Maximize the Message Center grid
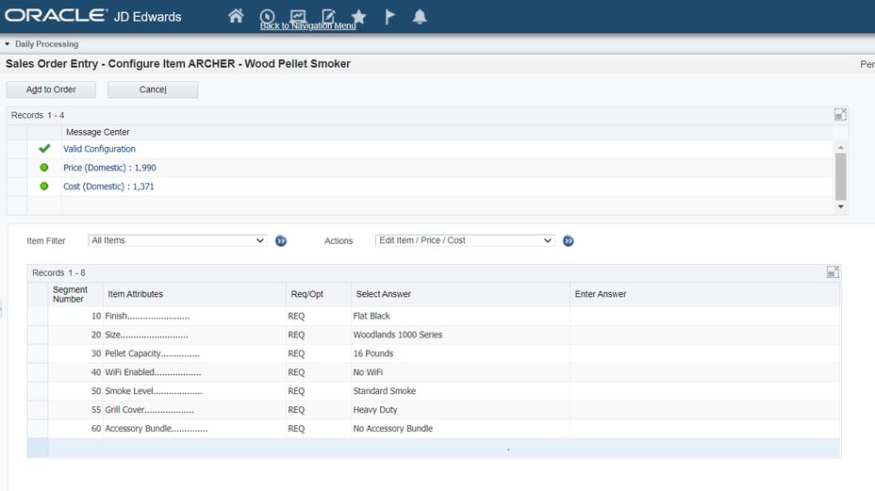Image resolution: width=875 pixels, height=491 pixels. [840, 115]
